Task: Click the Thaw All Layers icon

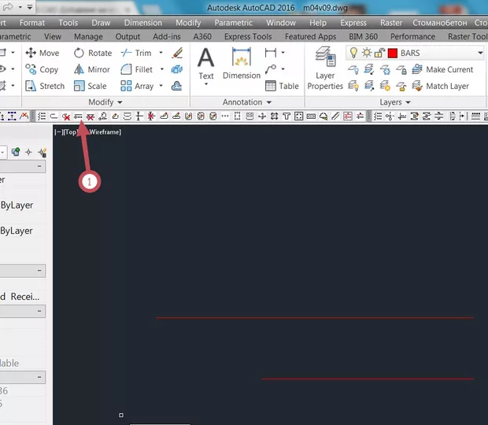Action: [x=386, y=86]
